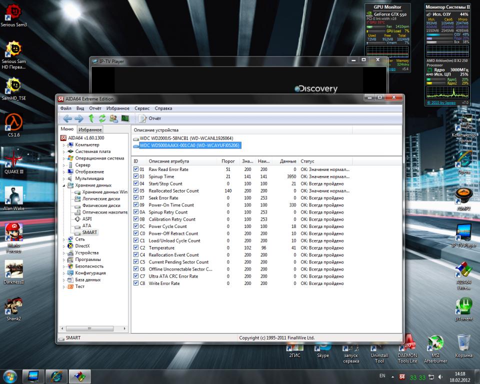Toggle Power-On Time Count checkbox
Viewport: 480px width, 384px height.
136,204
